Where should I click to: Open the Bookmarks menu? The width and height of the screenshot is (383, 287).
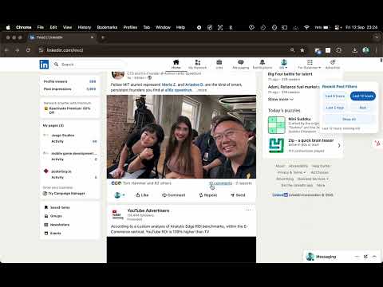coord(107,27)
